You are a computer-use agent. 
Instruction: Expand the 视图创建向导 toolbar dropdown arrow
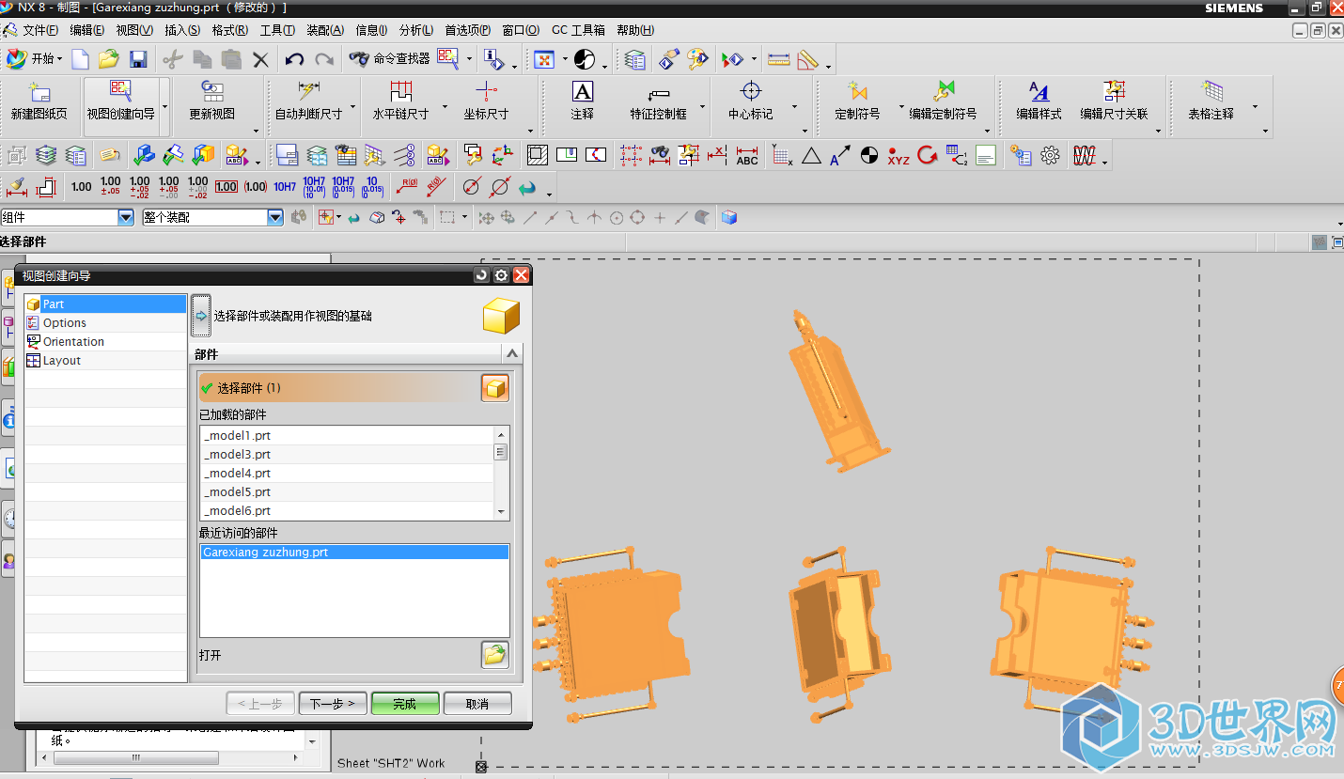pyautogui.click(x=164, y=107)
